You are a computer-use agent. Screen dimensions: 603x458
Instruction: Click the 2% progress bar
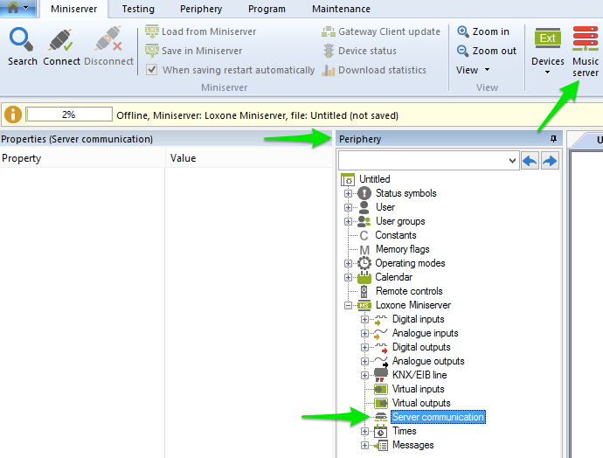pyautogui.click(x=69, y=114)
